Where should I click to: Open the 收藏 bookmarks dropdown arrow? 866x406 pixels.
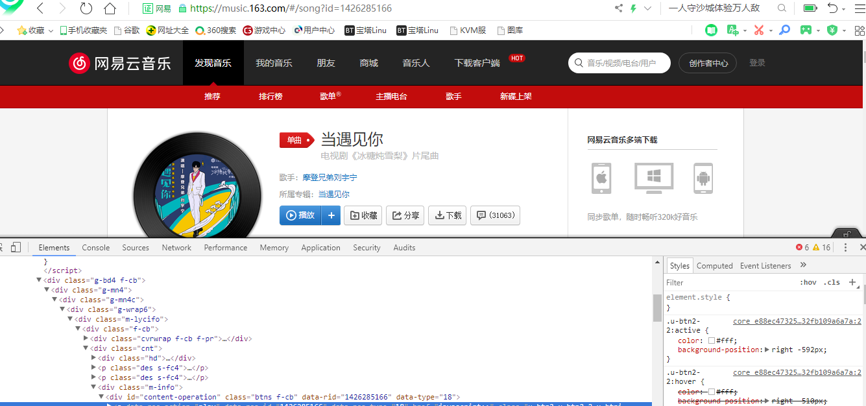[51, 30]
